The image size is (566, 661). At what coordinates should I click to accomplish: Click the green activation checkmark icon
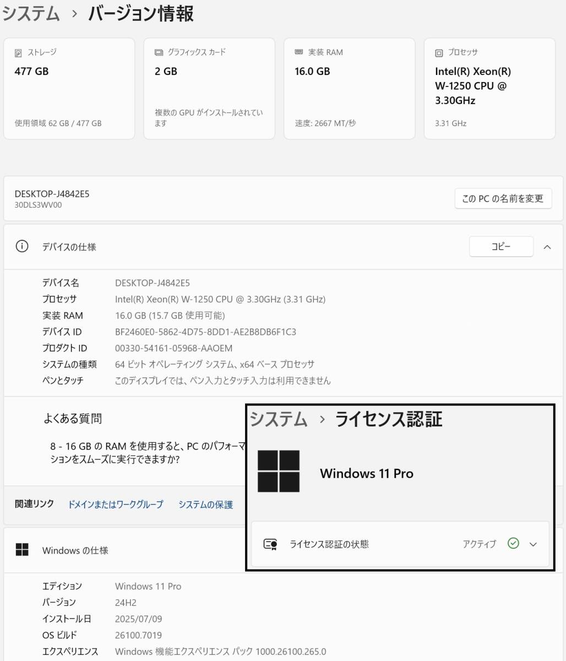point(513,544)
